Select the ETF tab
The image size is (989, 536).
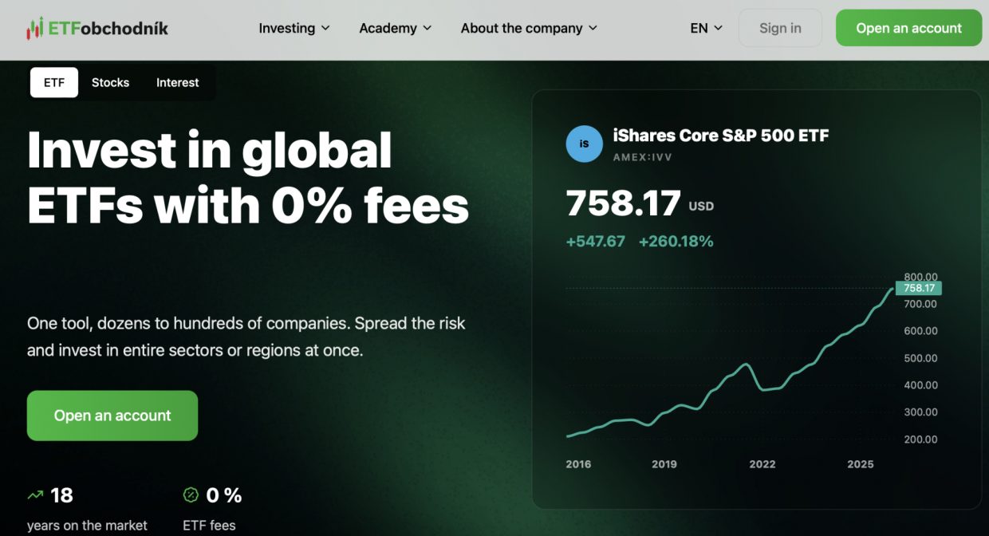[54, 82]
